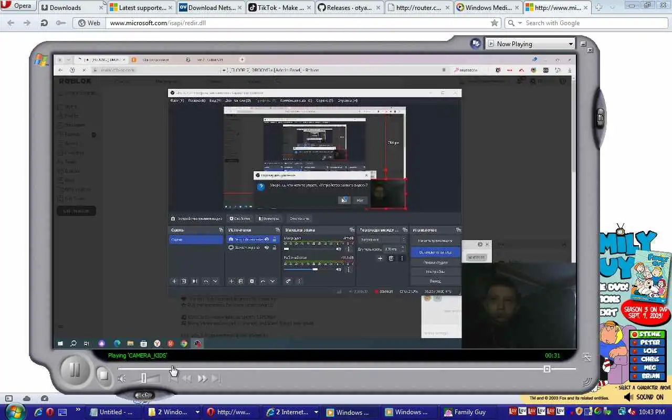Expand the Quick Launch overflow chevron
This screenshot has width=672, height=420.
(x=78, y=410)
